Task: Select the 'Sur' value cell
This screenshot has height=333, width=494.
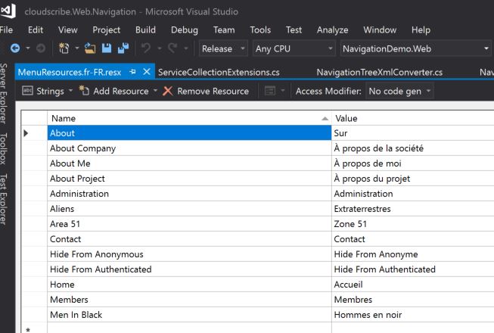Action: click(413, 133)
